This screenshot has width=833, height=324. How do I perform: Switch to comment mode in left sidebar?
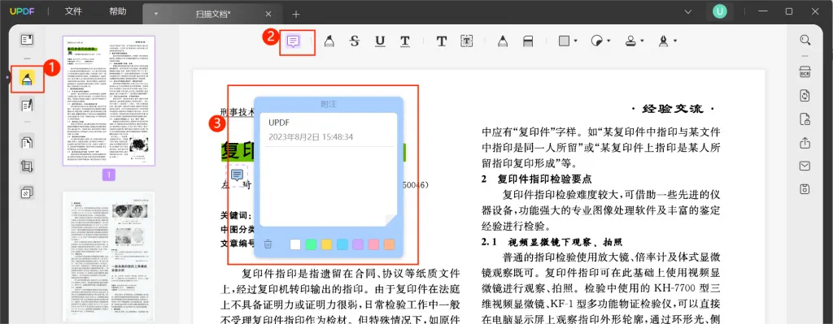pyautogui.click(x=27, y=78)
